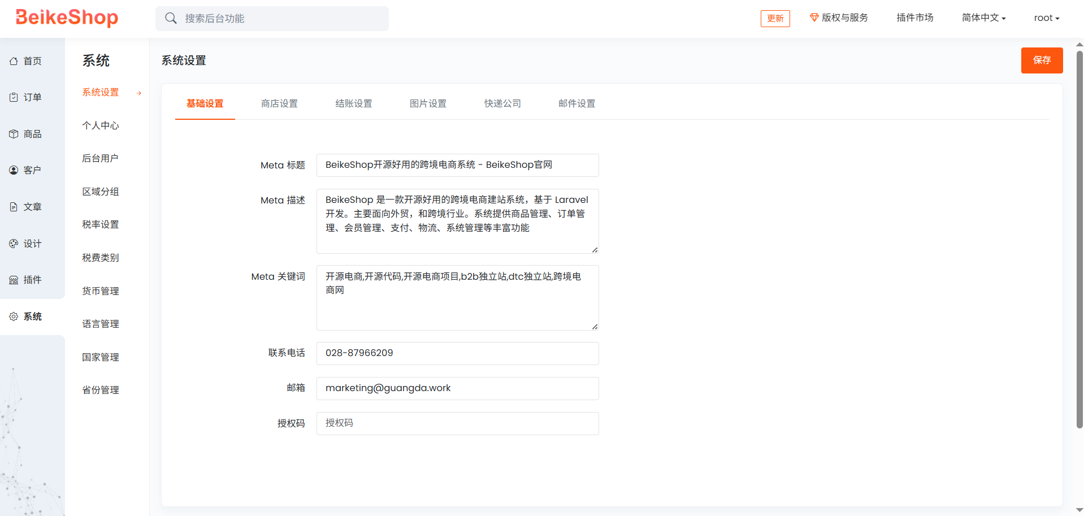Image resolution: width=1084 pixels, height=516 pixels.
Task: Open 系统设置 in the submenu
Action: (x=101, y=92)
